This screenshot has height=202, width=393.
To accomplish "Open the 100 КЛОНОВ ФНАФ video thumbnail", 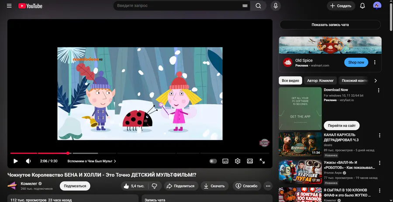I will (300, 195).
